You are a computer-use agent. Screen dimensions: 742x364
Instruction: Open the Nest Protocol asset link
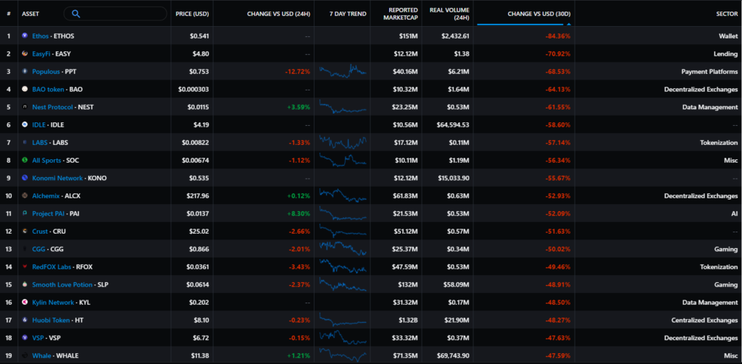[52, 107]
